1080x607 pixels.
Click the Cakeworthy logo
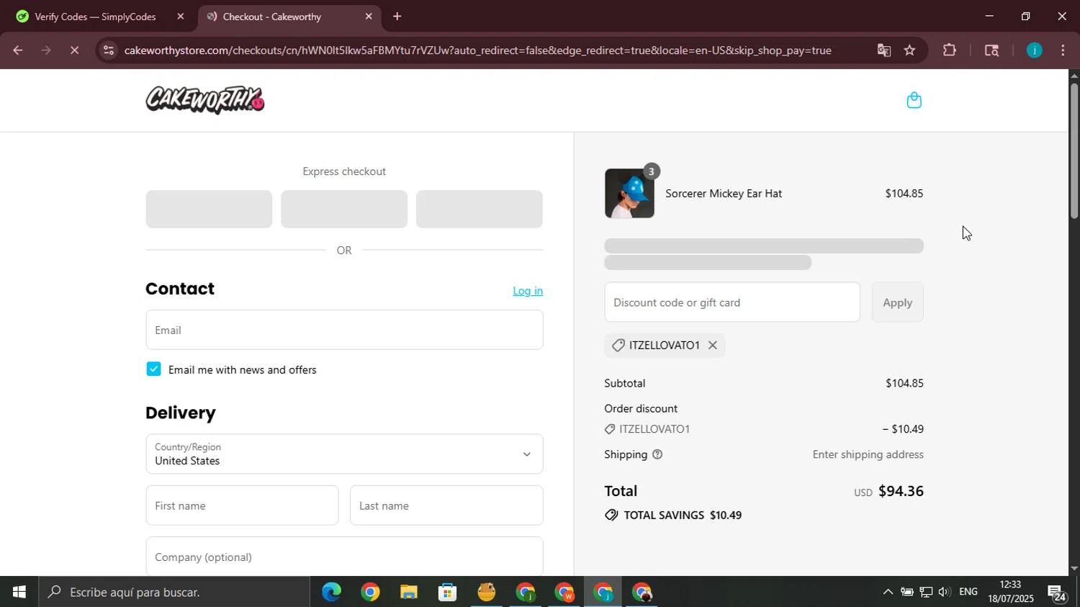pyautogui.click(x=205, y=100)
